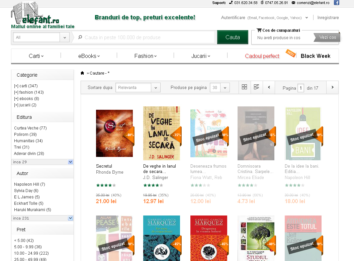
Task: Open the eBooks menu
Action: coord(89,56)
